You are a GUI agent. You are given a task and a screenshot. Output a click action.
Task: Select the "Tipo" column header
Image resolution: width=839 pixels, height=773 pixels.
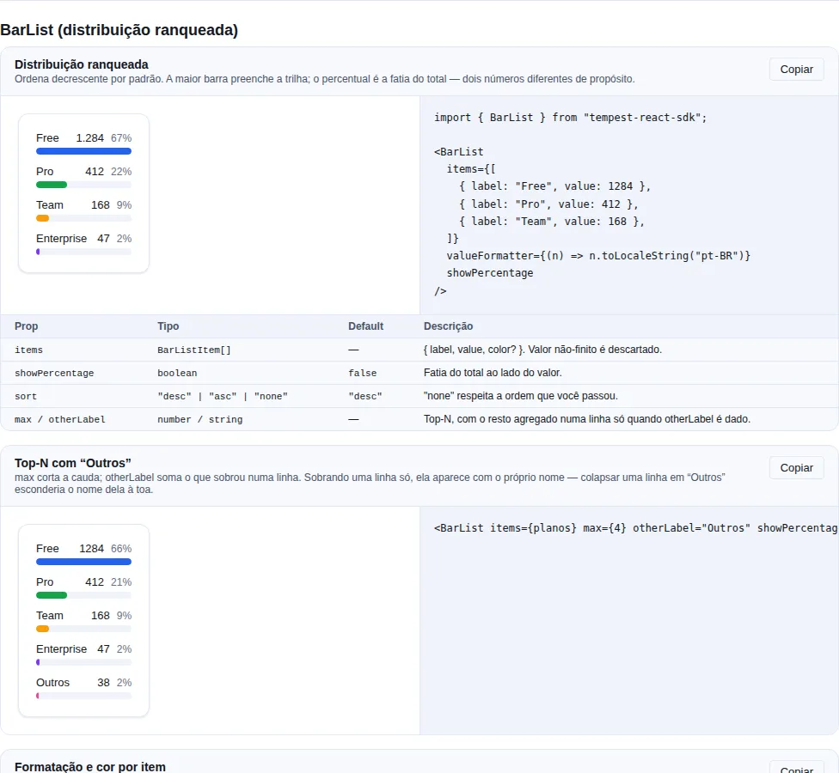tap(168, 326)
